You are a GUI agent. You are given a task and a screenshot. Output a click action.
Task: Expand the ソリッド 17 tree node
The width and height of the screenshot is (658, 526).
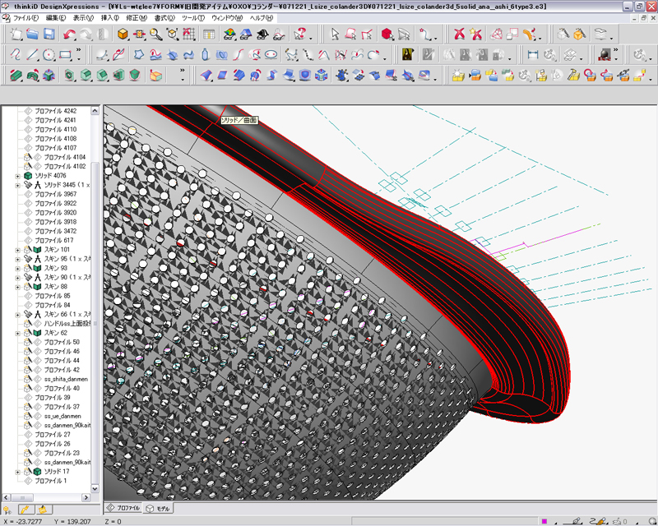[18, 472]
